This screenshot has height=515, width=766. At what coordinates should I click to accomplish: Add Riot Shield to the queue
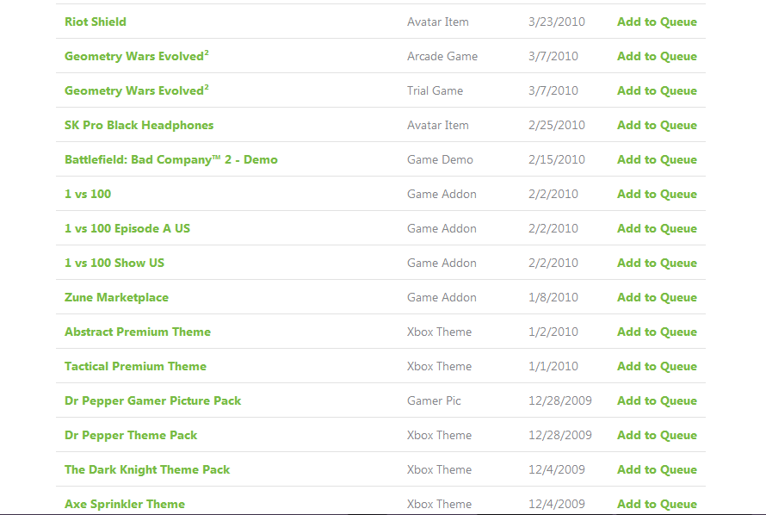click(x=657, y=22)
